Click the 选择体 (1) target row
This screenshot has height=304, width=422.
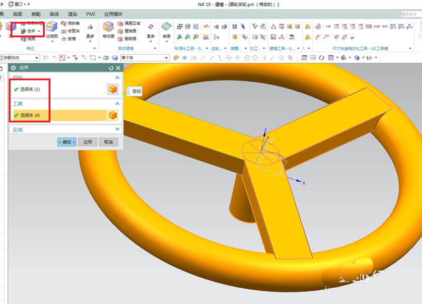point(59,89)
